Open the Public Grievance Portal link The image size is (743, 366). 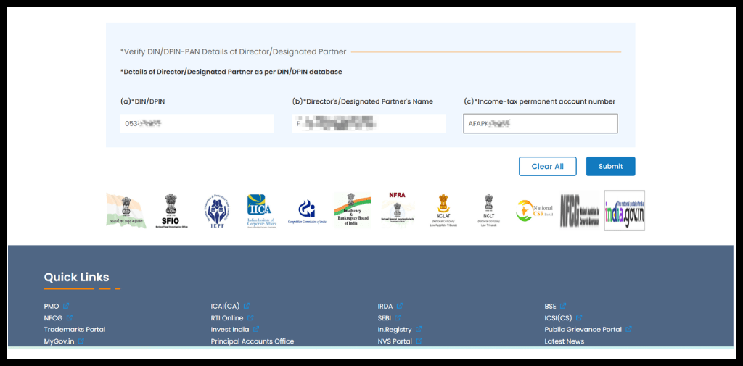583,330
